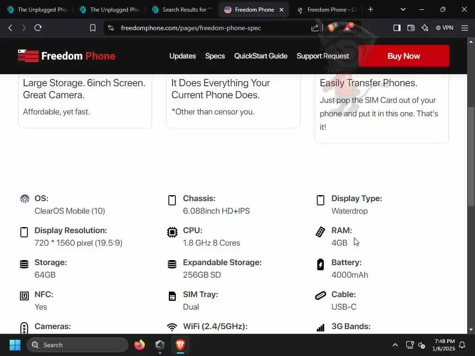Viewport: 475px width, 356px height.
Task: Click the Battery icon
Action: point(321,264)
